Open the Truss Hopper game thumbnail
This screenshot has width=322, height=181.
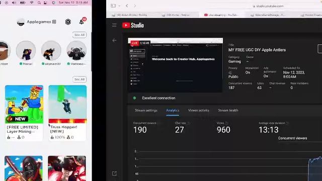[67, 104]
